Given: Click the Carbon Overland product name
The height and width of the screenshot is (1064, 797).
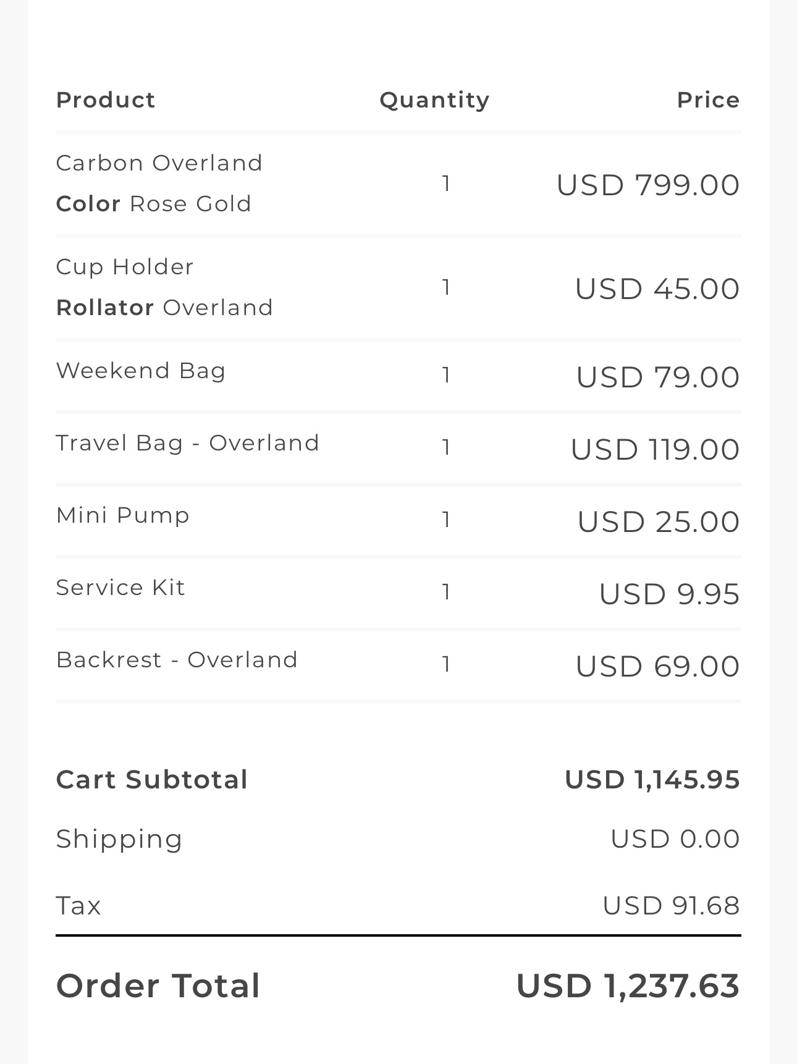Looking at the screenshot, I should tap(159, 163).
